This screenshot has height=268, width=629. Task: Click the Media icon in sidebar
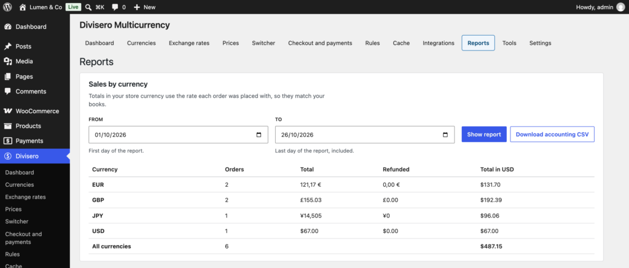[x=7, y=61]
